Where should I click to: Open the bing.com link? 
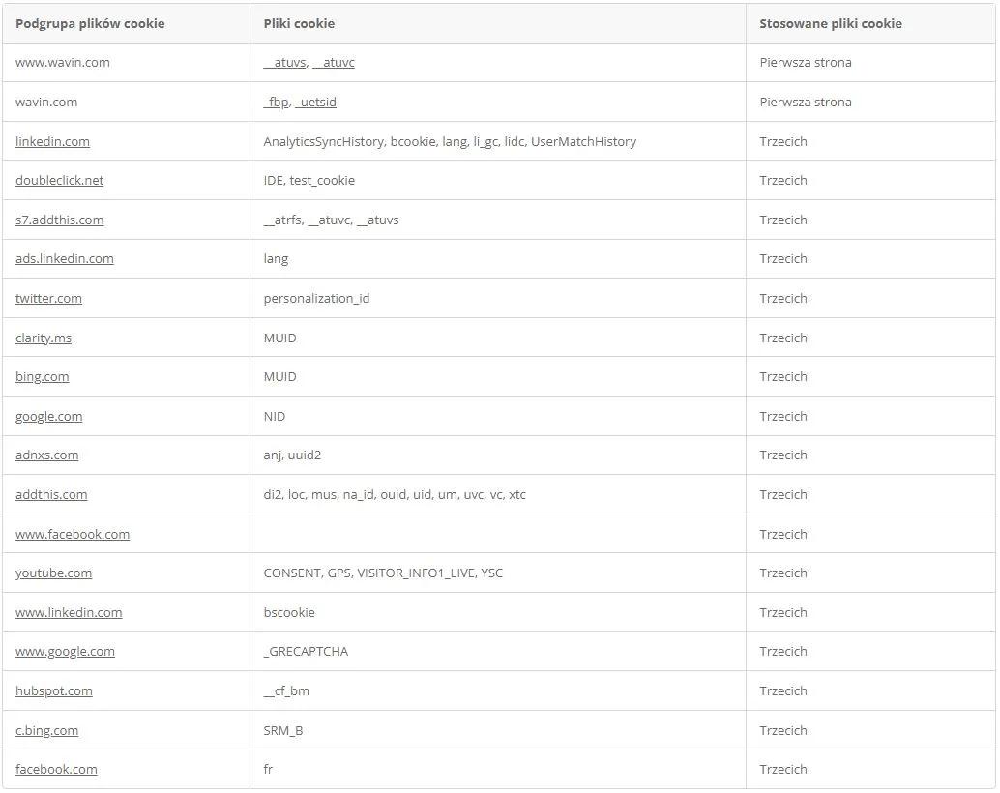[x=43, y=377]
